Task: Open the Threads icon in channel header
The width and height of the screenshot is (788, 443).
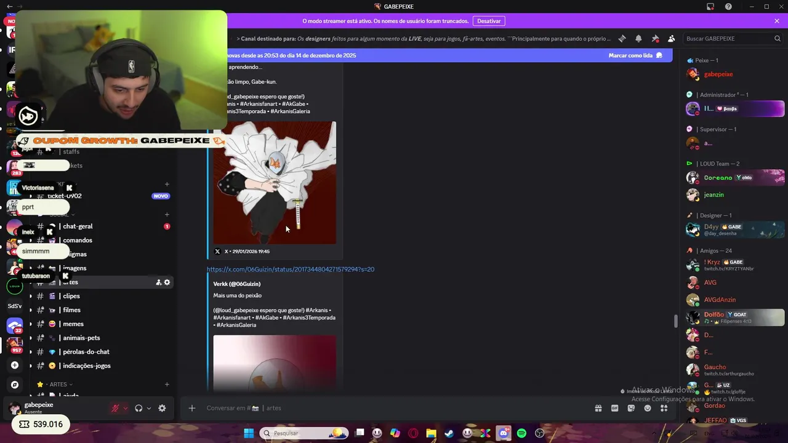Action: click(x=622, y=38)
